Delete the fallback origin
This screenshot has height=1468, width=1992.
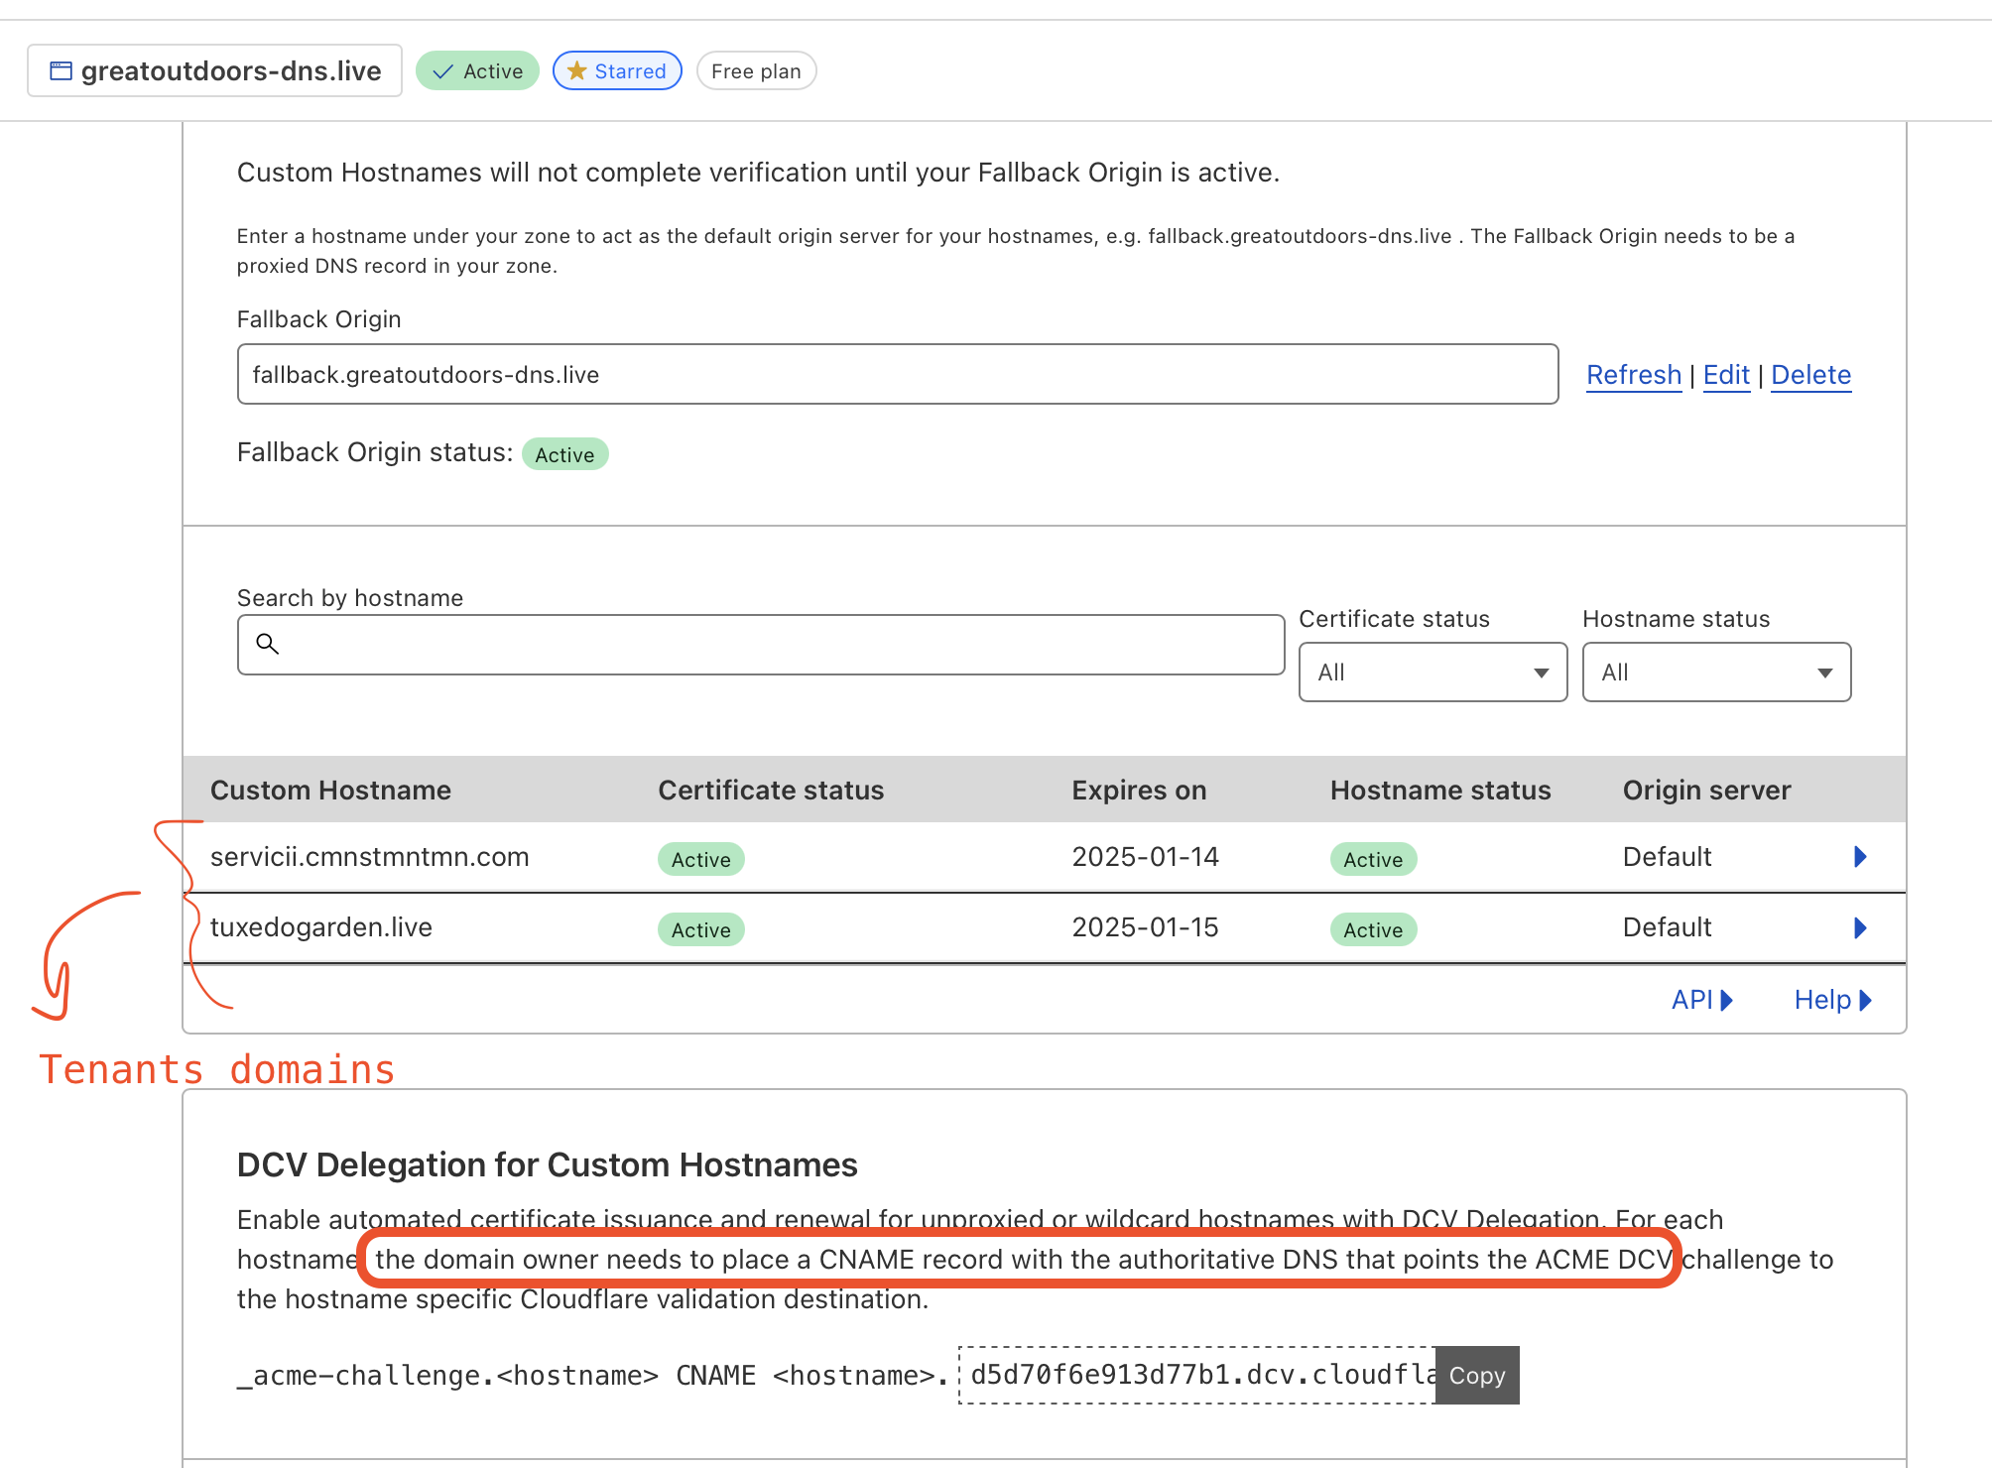point(1810,375)
